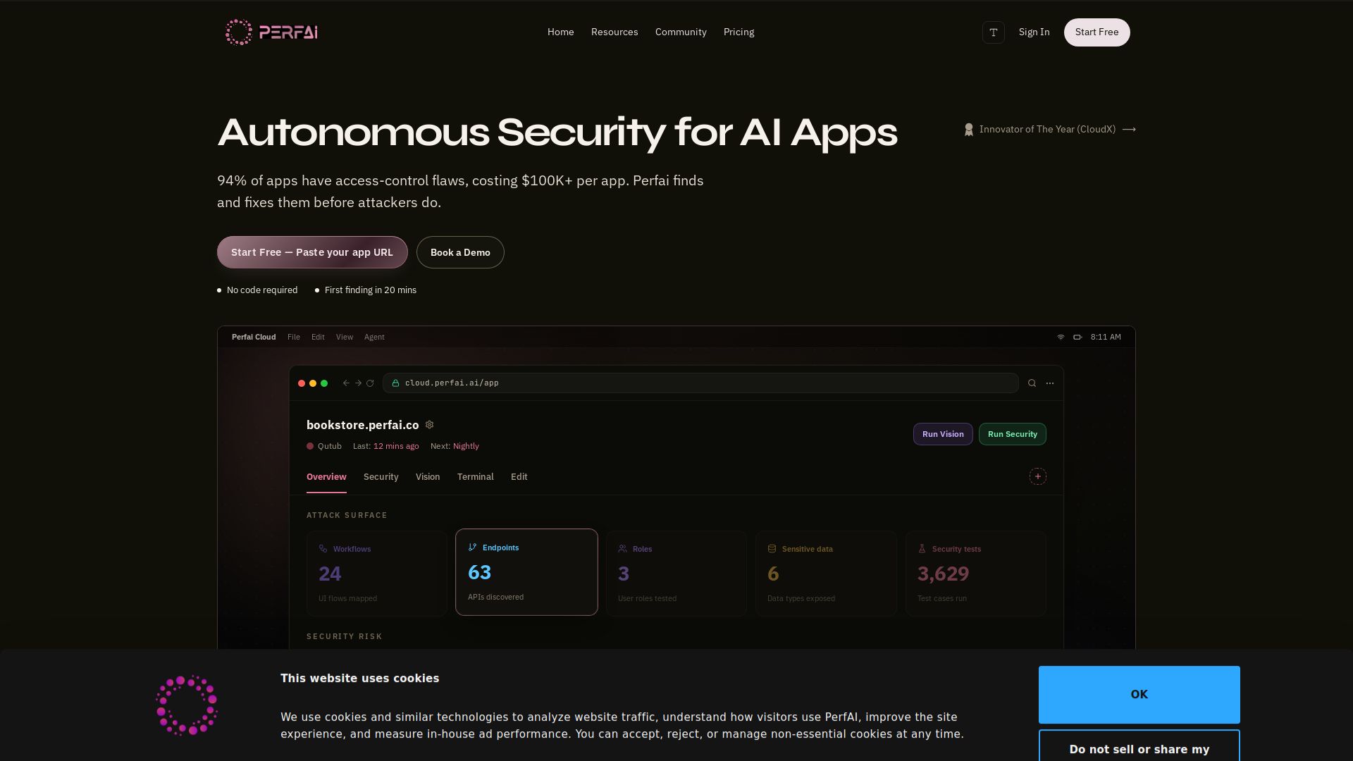Image resolution: width=1353 pixels, height=761 pixels.
Task: Click the Edit menu in Perfai Cloud bar
Action: point(318,338)
